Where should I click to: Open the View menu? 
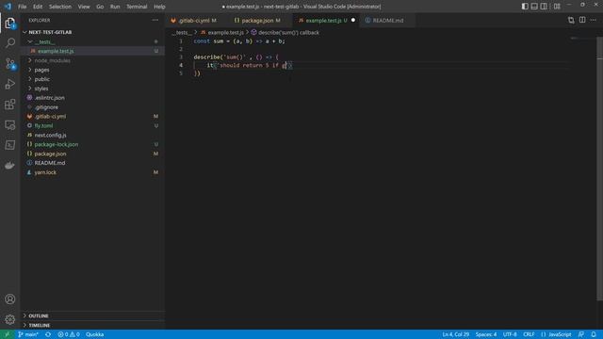84,7
